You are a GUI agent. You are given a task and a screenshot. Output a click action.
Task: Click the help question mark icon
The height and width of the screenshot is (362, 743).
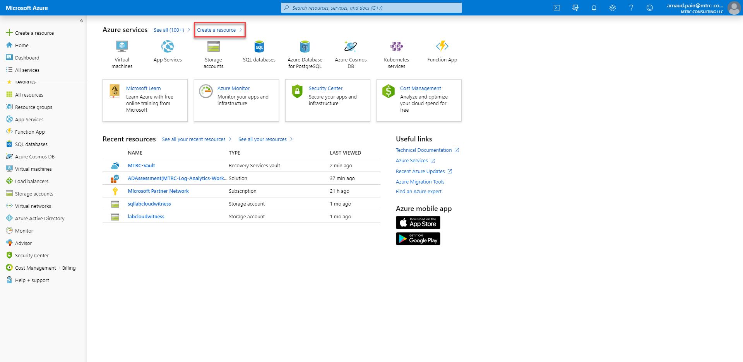click(631, 8)
